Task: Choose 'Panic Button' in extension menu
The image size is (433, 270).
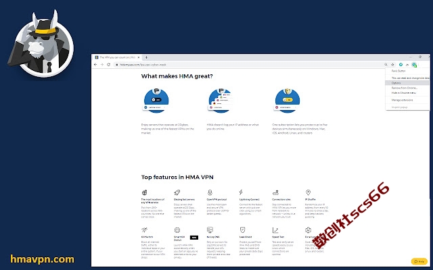Action: tap(398, 71)
